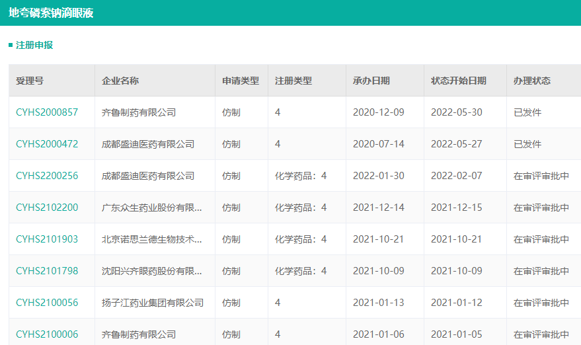Click 化学药品：4 in CYHS2200256 row
Screen dimensions: 581x345
[301, 176]
